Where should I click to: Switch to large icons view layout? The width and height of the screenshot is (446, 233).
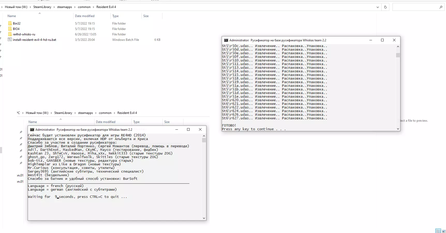(443, 231)
